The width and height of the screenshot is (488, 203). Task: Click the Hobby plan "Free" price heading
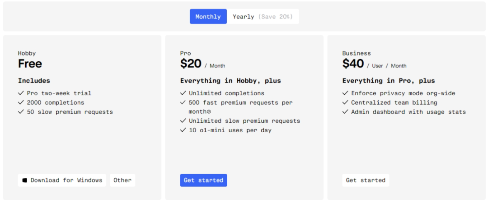30,64
